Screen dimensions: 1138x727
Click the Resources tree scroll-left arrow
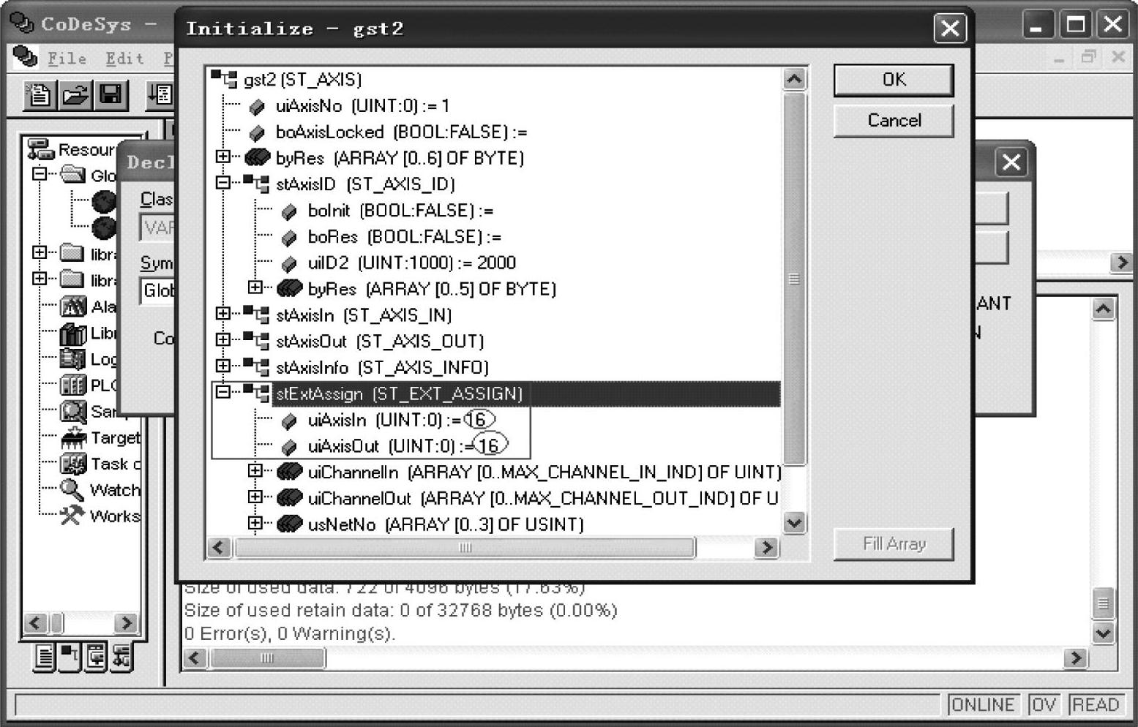tap(35, 623)
